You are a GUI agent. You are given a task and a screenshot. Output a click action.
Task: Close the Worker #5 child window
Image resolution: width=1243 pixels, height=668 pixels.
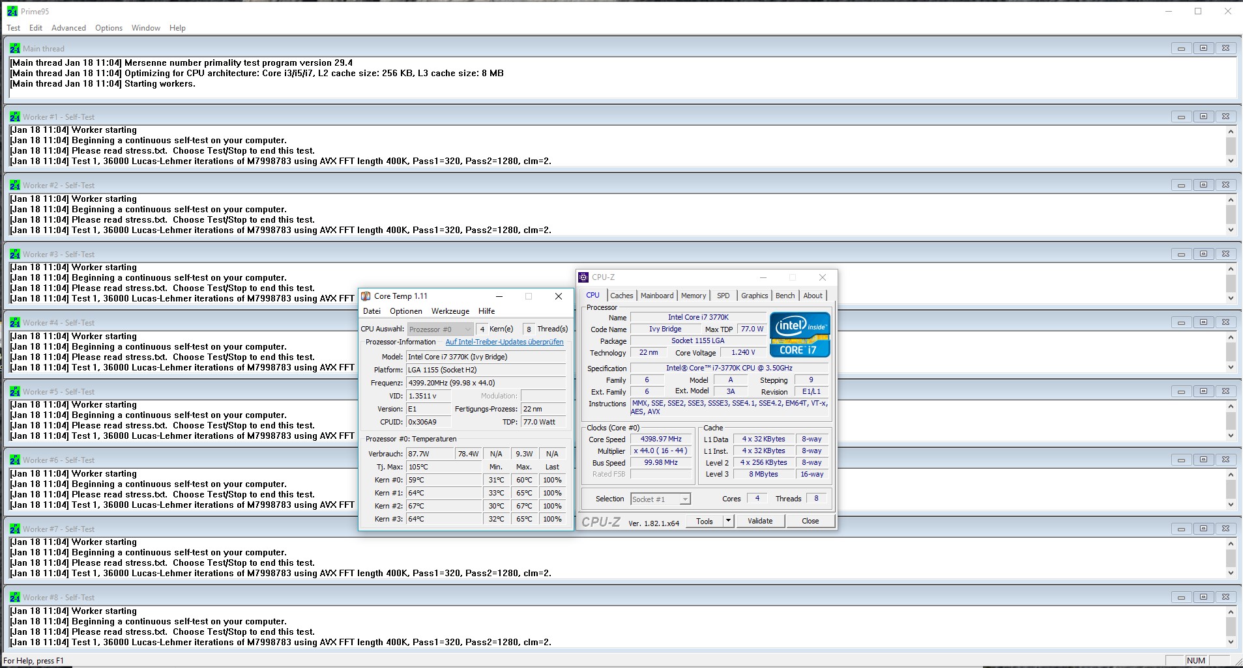click(x=1225, y=391)
